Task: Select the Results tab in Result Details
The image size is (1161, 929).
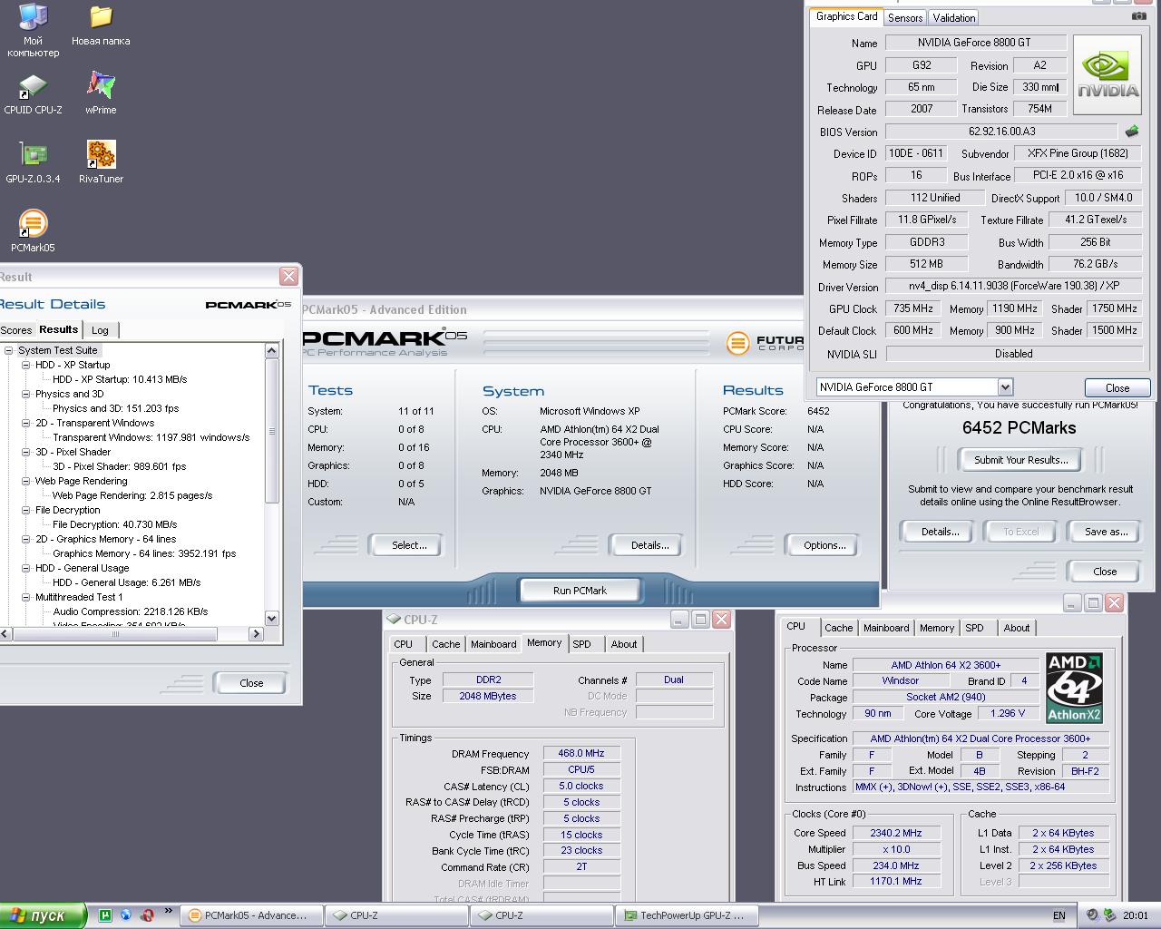Action: (x=58, y=329)
